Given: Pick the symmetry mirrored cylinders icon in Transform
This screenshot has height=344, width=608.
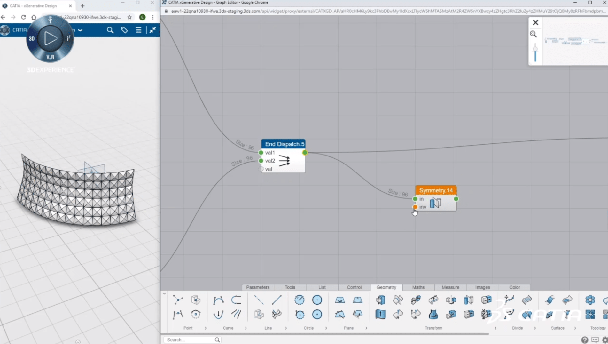Looking at the screenshot, I should click(469, 300).
